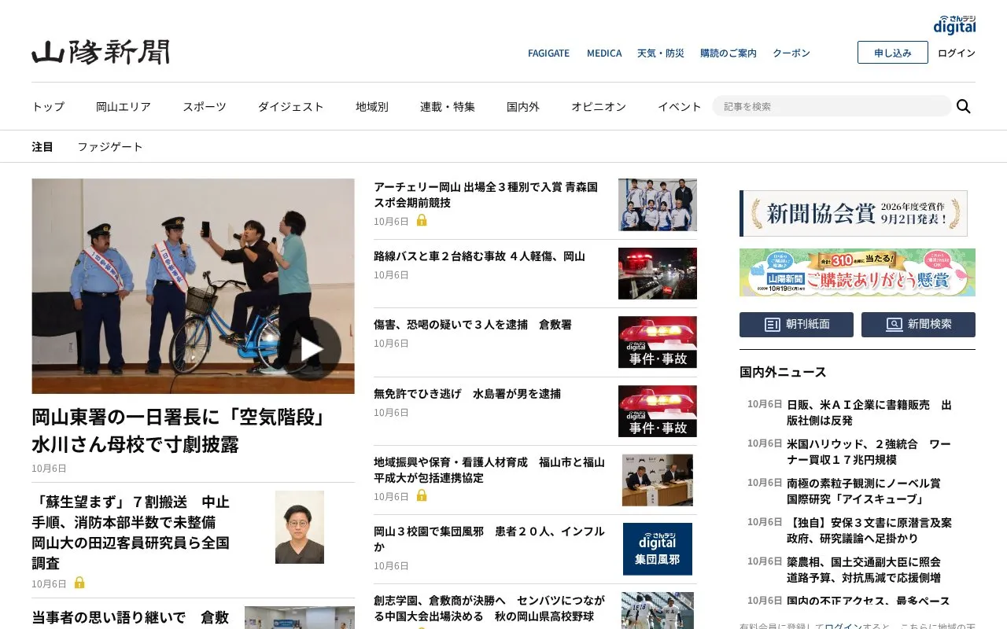Open the MEDICA header link

tap(604, 53)
